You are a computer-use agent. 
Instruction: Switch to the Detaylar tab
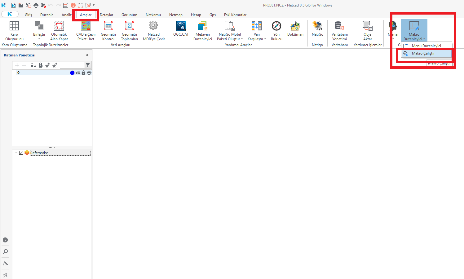(106, 15)
